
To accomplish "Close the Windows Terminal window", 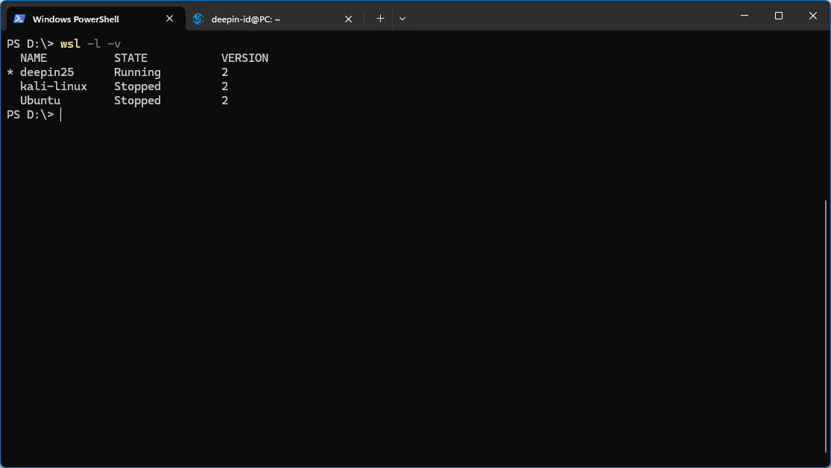I will 813,16.
